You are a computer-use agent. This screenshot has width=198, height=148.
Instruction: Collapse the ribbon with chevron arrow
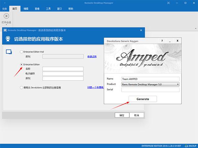point(196,28)
